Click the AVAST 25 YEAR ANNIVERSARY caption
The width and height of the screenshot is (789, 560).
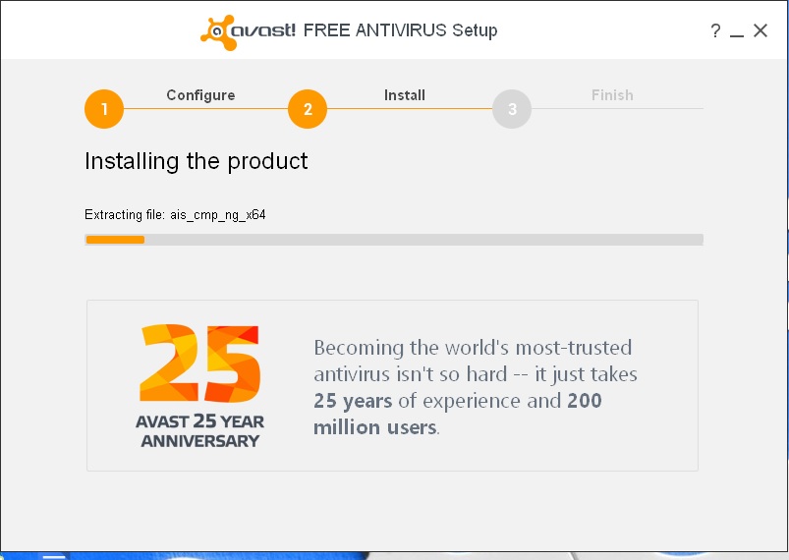pos(199,431)
